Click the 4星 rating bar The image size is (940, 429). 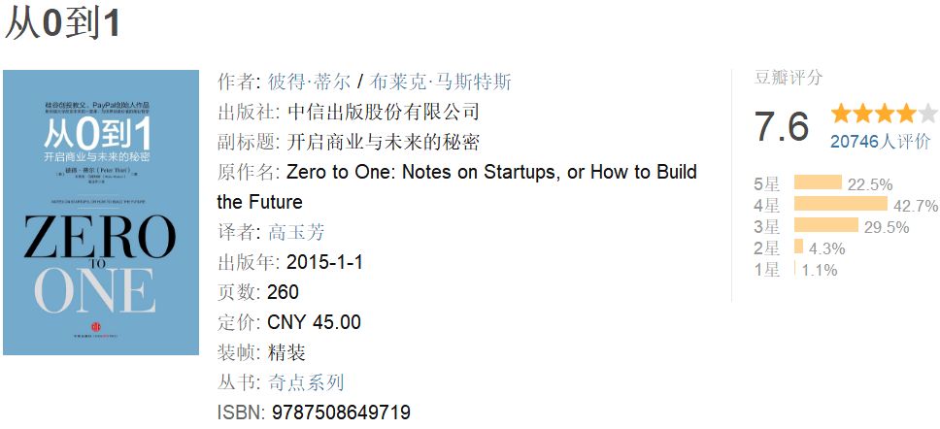(840, 204)
